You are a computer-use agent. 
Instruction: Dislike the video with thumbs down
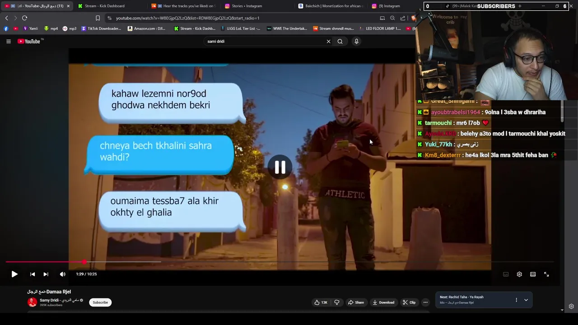tap(337, 302)
